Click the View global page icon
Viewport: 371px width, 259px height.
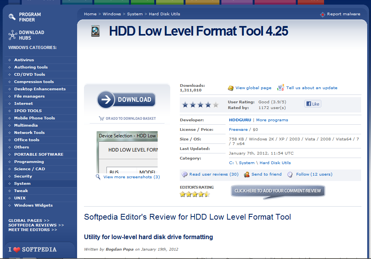tap(231, 88)
